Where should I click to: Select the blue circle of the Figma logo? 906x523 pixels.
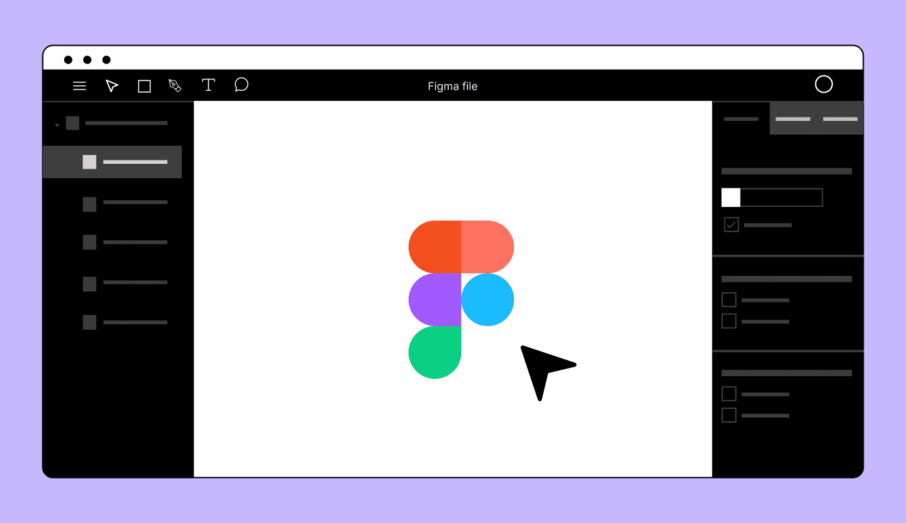tap(488, 300)
